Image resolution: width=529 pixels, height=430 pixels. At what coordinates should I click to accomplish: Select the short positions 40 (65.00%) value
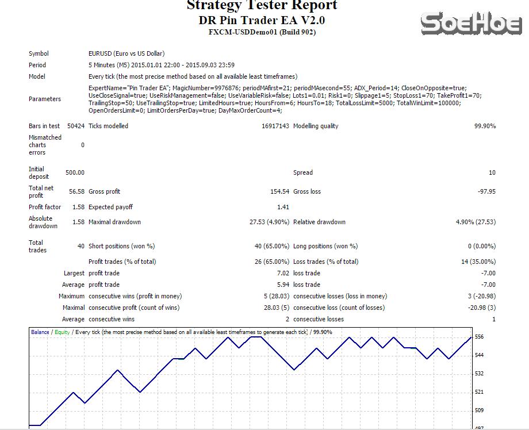(x=271, y=246)
